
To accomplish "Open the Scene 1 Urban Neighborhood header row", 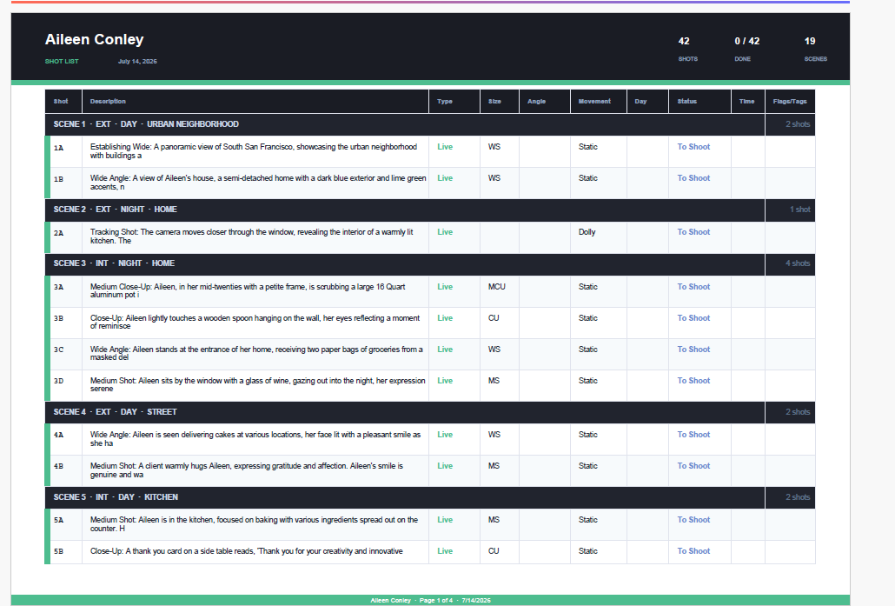I will (430, 124).
